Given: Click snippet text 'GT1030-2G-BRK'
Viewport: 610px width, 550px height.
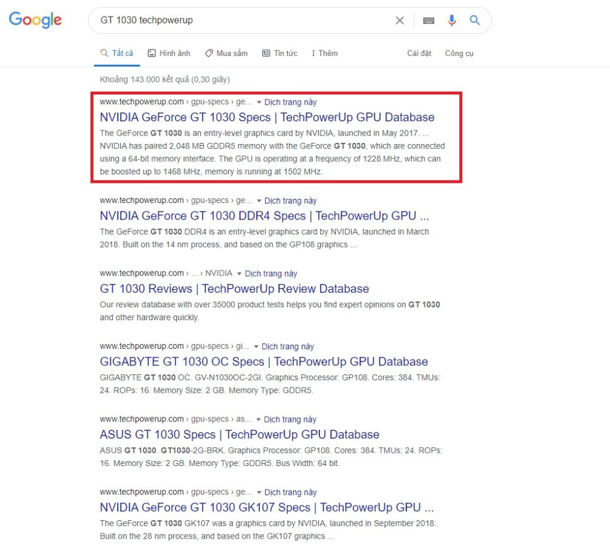Looking at the screenshot, I should tap(192, 451).
